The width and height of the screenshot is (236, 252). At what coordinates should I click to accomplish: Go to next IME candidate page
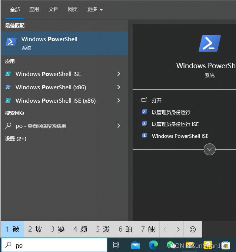tap(178, 229)
